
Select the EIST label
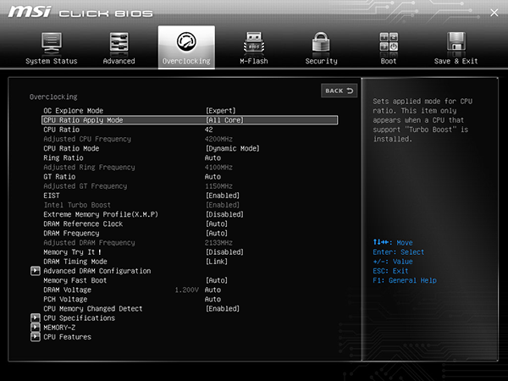point(52,196)
